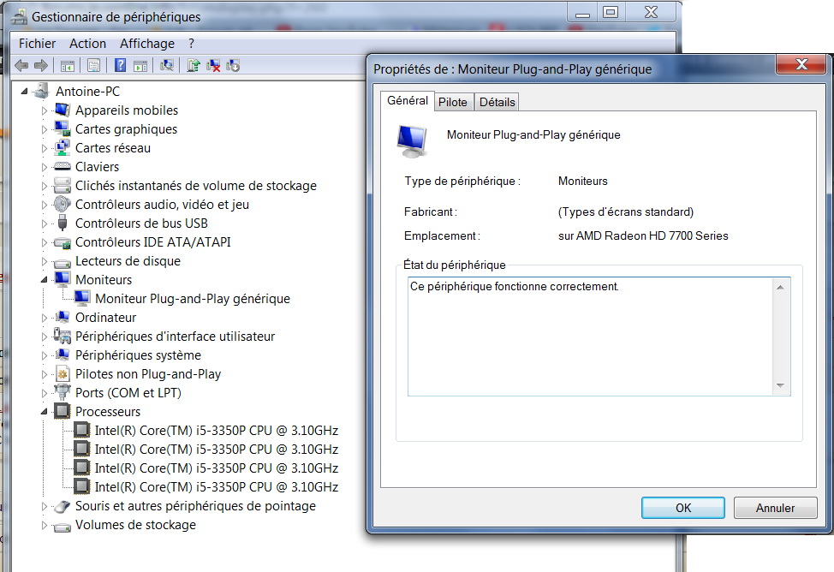Open the Fichier menu

coord(37,44)
